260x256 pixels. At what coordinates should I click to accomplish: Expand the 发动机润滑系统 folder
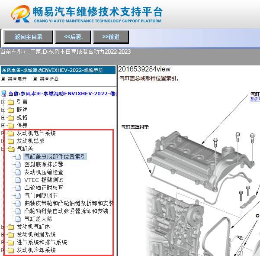click(3, 235)
